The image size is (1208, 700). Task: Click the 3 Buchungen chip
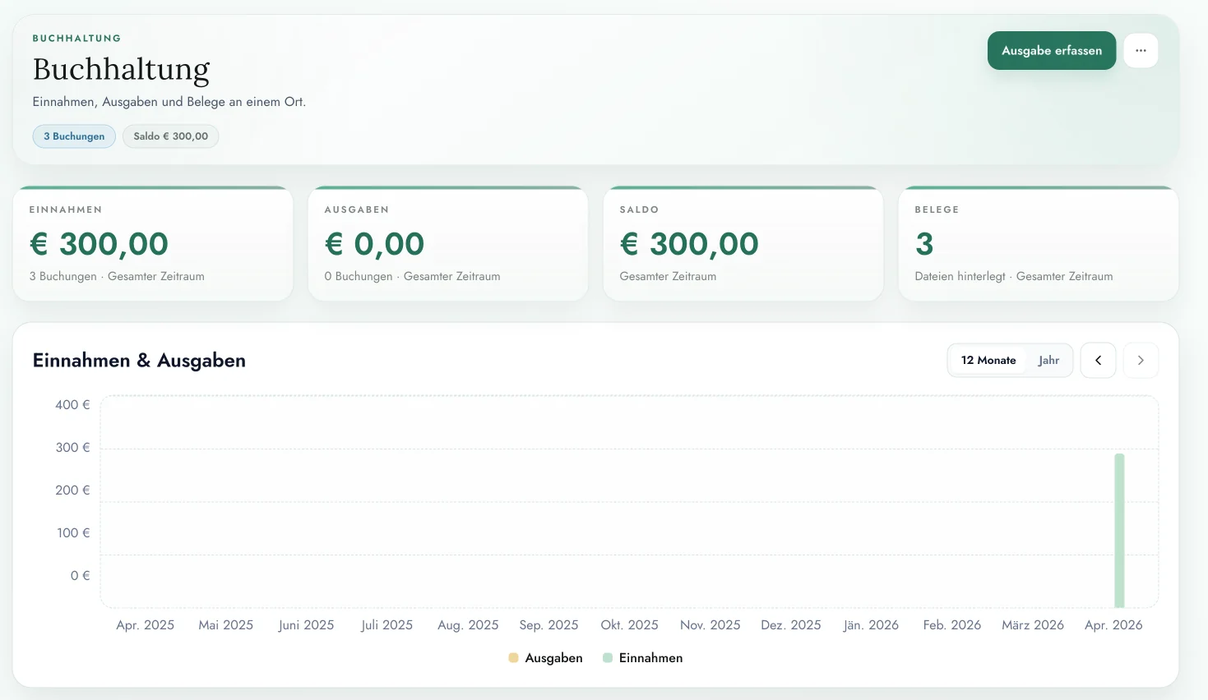(74, 136)
